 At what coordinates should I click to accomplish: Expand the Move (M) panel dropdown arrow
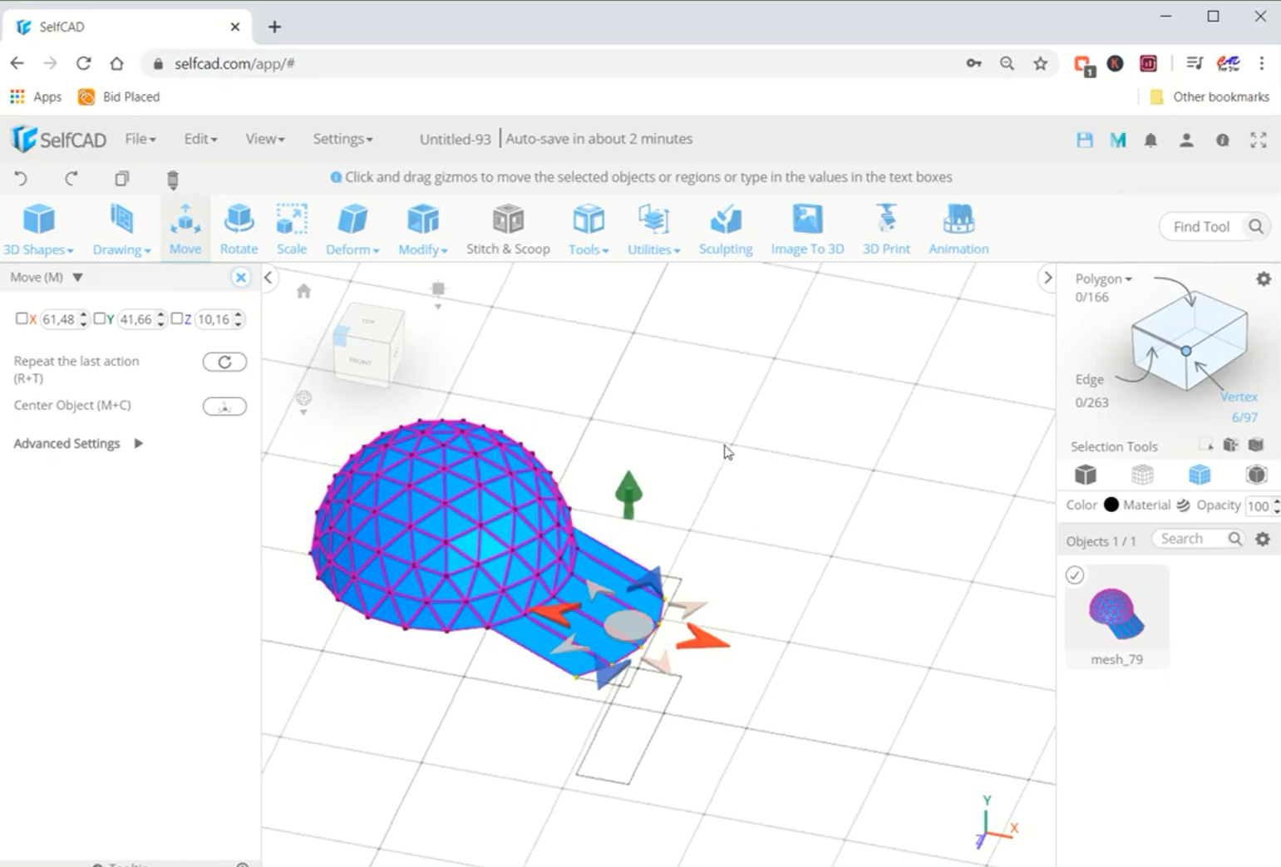pyautogui.click(x=77, y=277)
